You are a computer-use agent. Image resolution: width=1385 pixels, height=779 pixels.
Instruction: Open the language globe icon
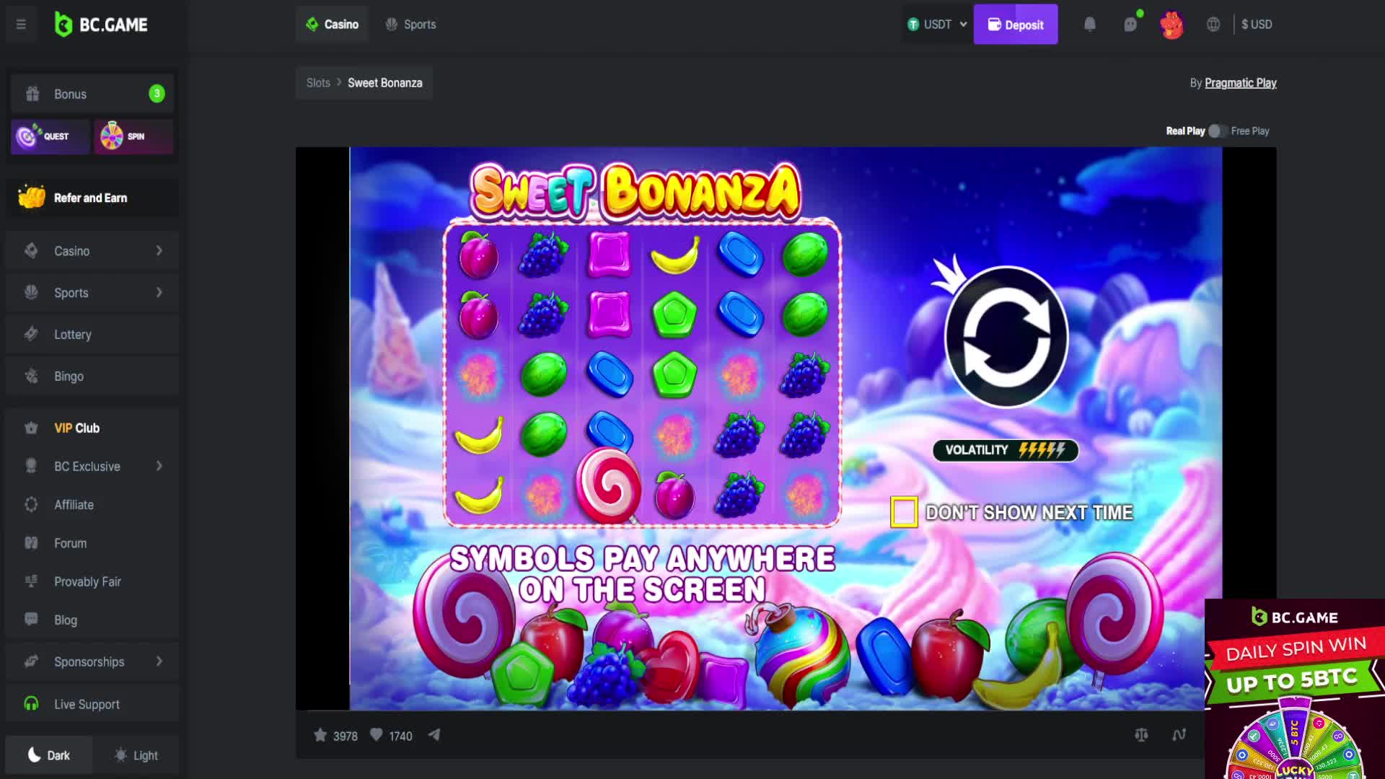pos(1213,25)
